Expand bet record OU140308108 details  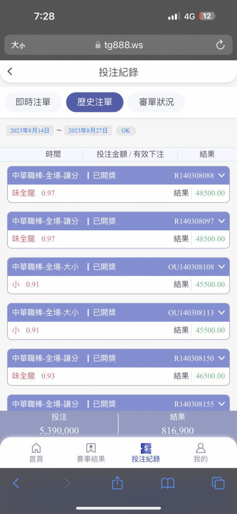coord(222,267)
